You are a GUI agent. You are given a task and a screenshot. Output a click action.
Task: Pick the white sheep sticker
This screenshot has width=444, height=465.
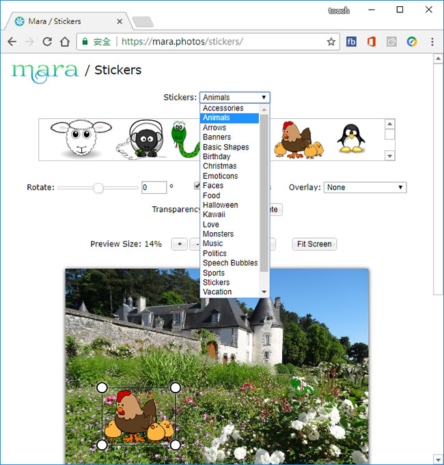point(81,139)
